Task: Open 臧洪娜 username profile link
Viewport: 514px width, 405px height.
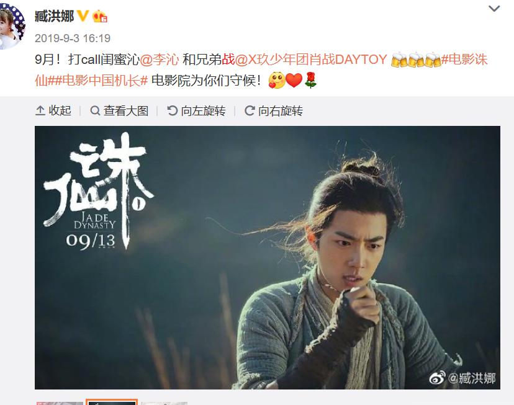Action: (55, 16)
